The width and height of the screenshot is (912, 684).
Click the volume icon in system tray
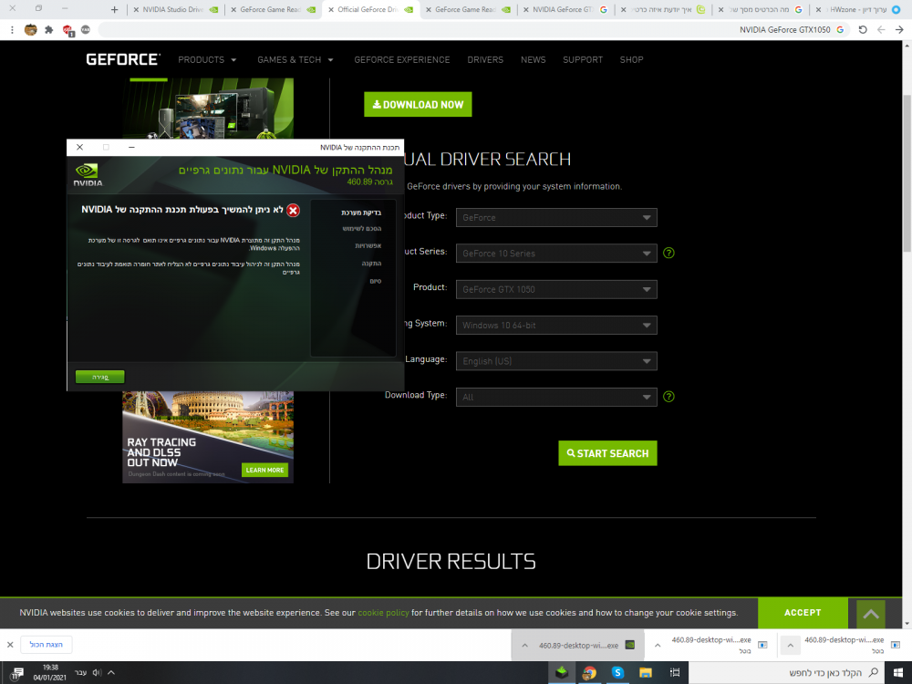pos(98,672)
